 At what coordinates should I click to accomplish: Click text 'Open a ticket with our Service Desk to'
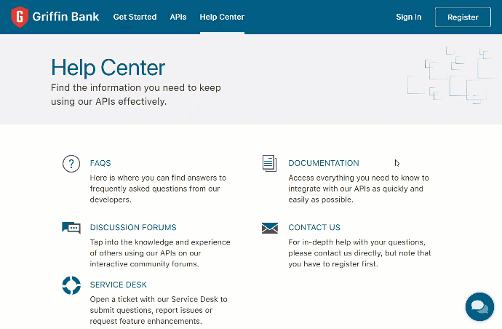coord(159,299)
